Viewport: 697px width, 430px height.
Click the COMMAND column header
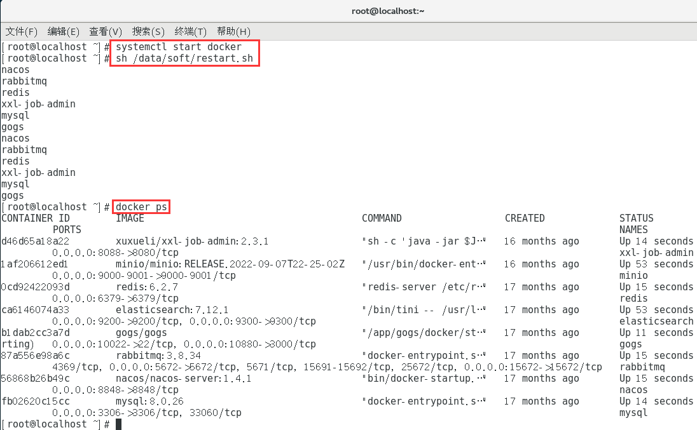point(382,218)
